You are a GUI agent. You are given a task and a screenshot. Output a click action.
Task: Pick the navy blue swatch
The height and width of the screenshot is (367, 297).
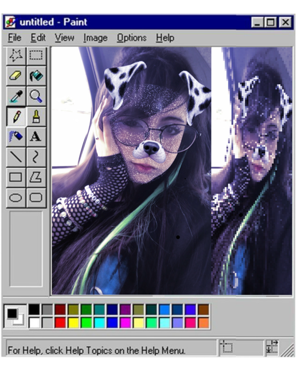(x=112, y=310)
